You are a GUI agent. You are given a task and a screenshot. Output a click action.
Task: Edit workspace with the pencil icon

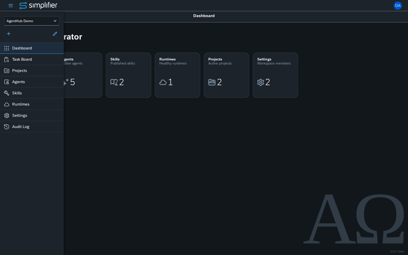pyautogui.click(x=55, y=34)
